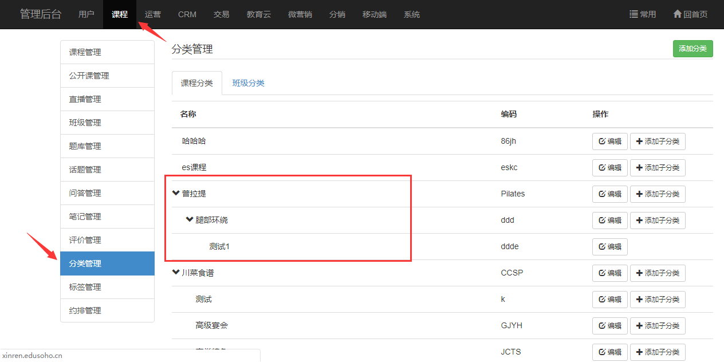Click 编辑 button for 腿部环绕
Screen dimensions: 724x362
click(x=609, y=221)
